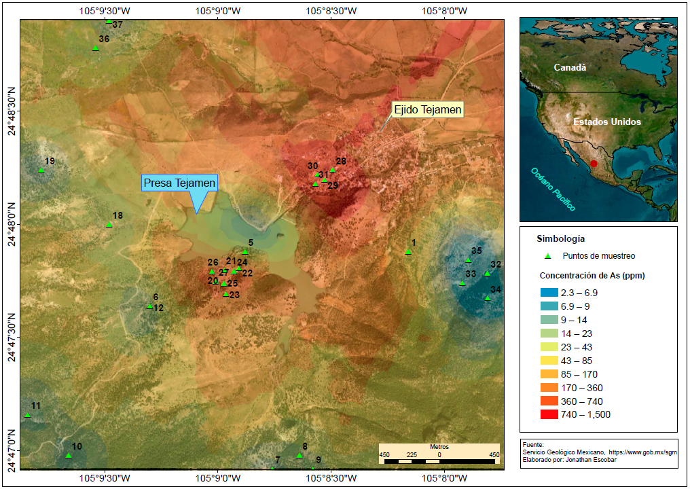Screen dimensions: 690x489
Task: Click sample point triangle 11
Action: 28,414
